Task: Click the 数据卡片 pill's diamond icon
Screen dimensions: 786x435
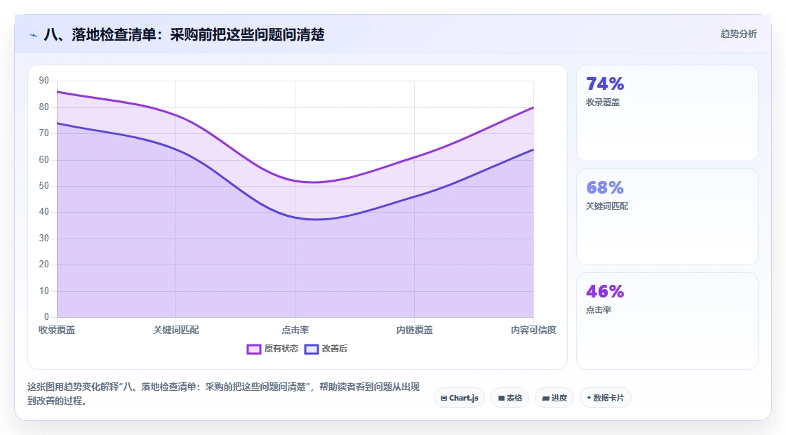Action: (589, 398)
